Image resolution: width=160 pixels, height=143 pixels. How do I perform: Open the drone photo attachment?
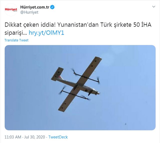coord(80,88)
